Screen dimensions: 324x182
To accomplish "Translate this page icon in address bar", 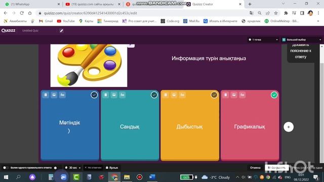I will pos(252,13).
